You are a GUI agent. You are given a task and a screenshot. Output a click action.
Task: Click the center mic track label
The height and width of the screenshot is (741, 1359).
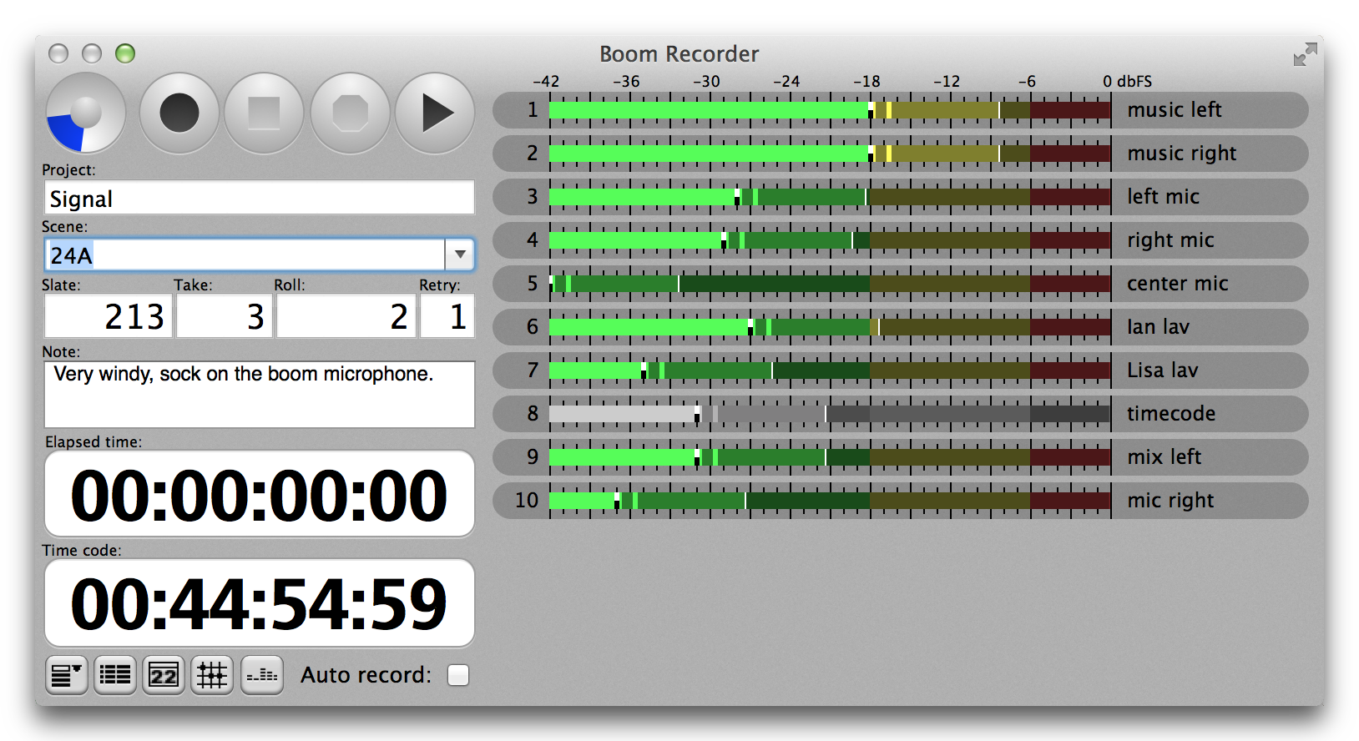click(1178, 284)
